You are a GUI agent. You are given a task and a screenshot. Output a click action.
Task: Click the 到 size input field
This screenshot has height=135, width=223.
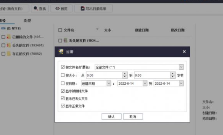pos(152,75)
